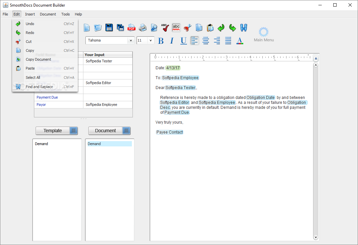
Task: Toggle Italic formatting
Action: tap(172, 41)
